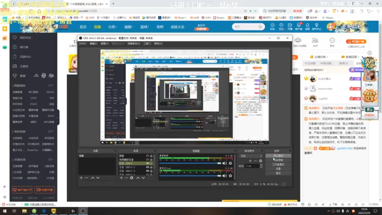Open the creator center location-pin icon in the header
The height and width of the screenshot is (215, 382).
point(317,26)
